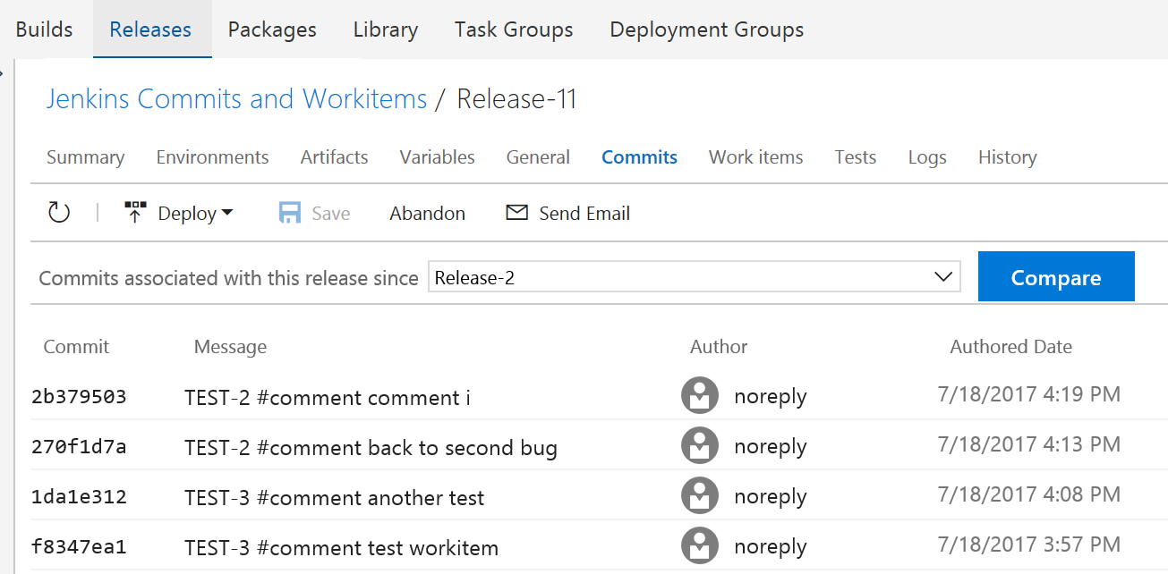Click the author avatar on commit 1da1e312

[x=699, y=495]
